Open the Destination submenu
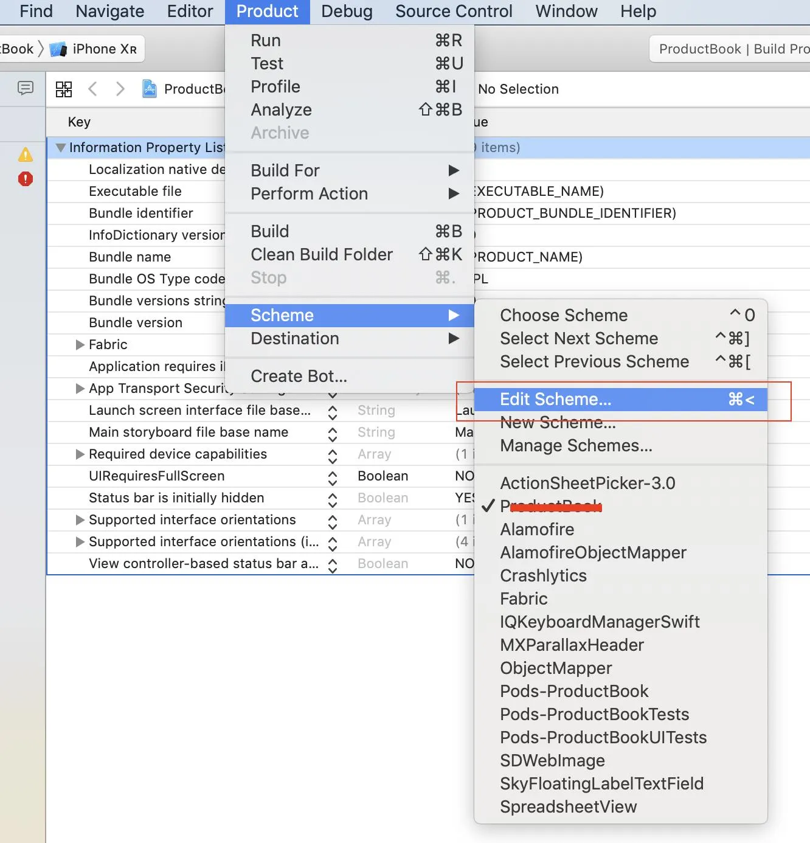This screenshot has height=843, width=810. pos(350,338)
